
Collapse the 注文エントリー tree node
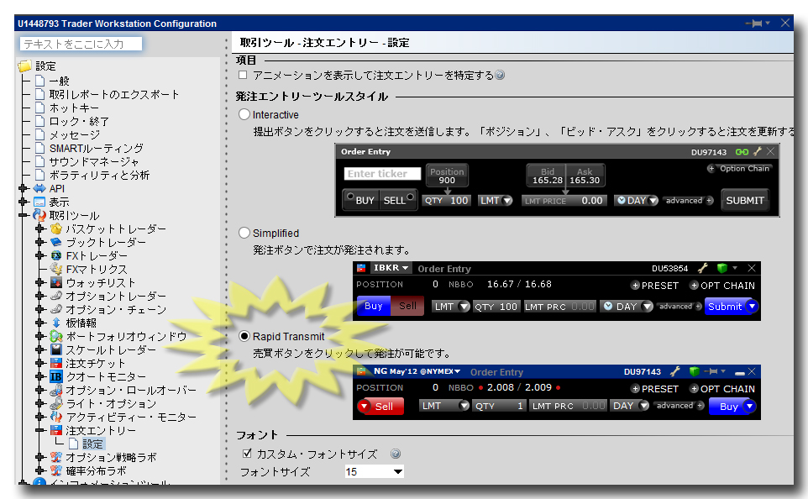point(39,430)
